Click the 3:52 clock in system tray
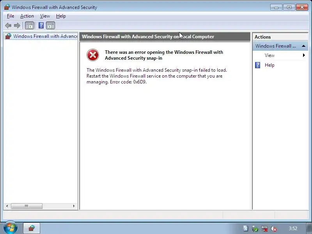Viewport: 312px width, 234px height. 293,229
